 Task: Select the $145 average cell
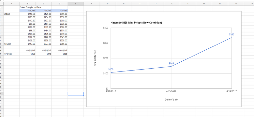43,54
